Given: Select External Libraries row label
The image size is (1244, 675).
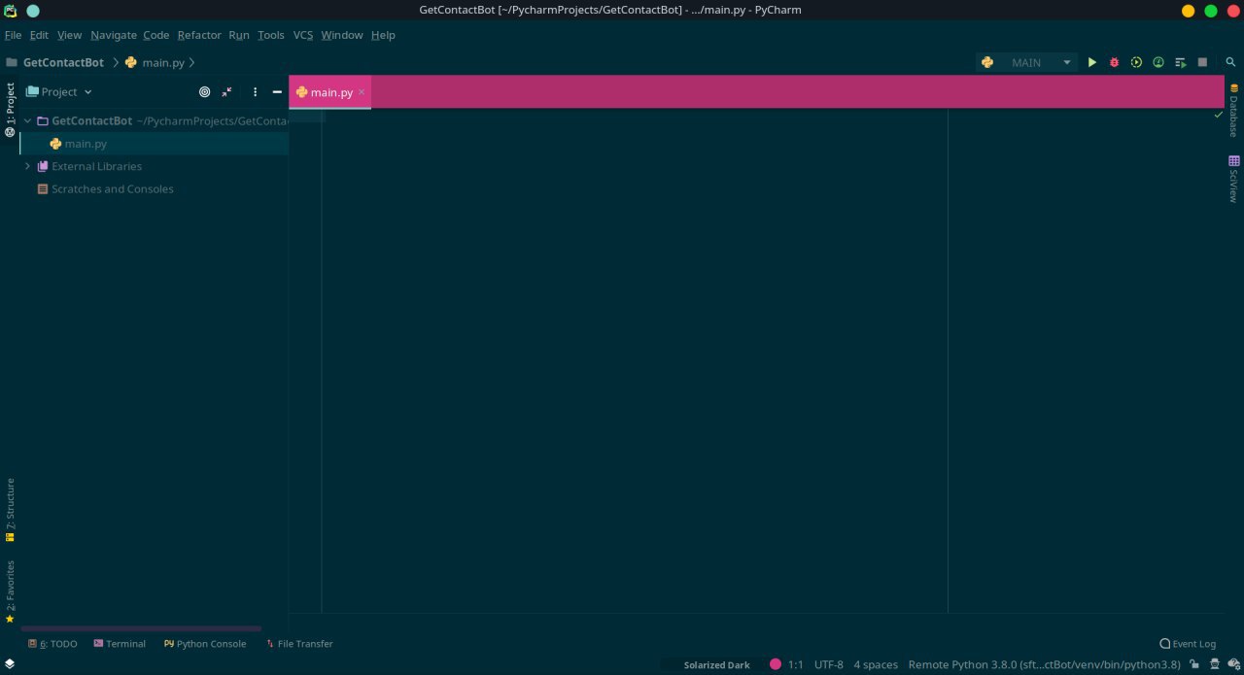Looking at the screenshot, I should pyautogui.click(x=96, y=166).
